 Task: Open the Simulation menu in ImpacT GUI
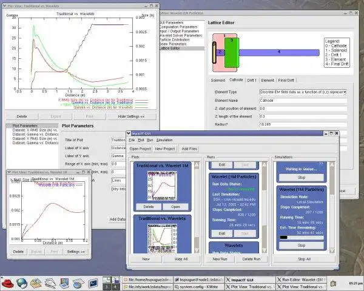(164, 139)
